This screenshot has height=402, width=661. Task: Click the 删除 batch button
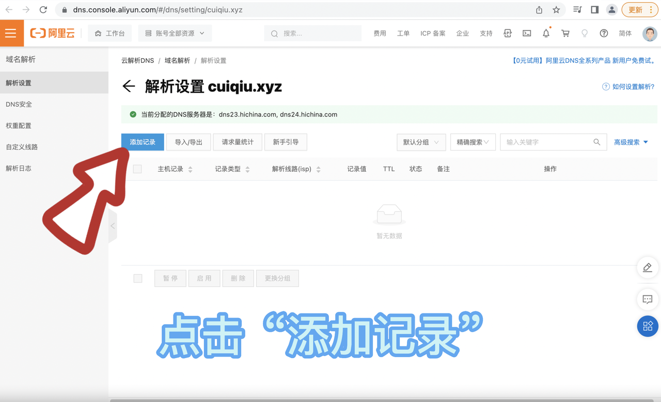pos(238,278)
